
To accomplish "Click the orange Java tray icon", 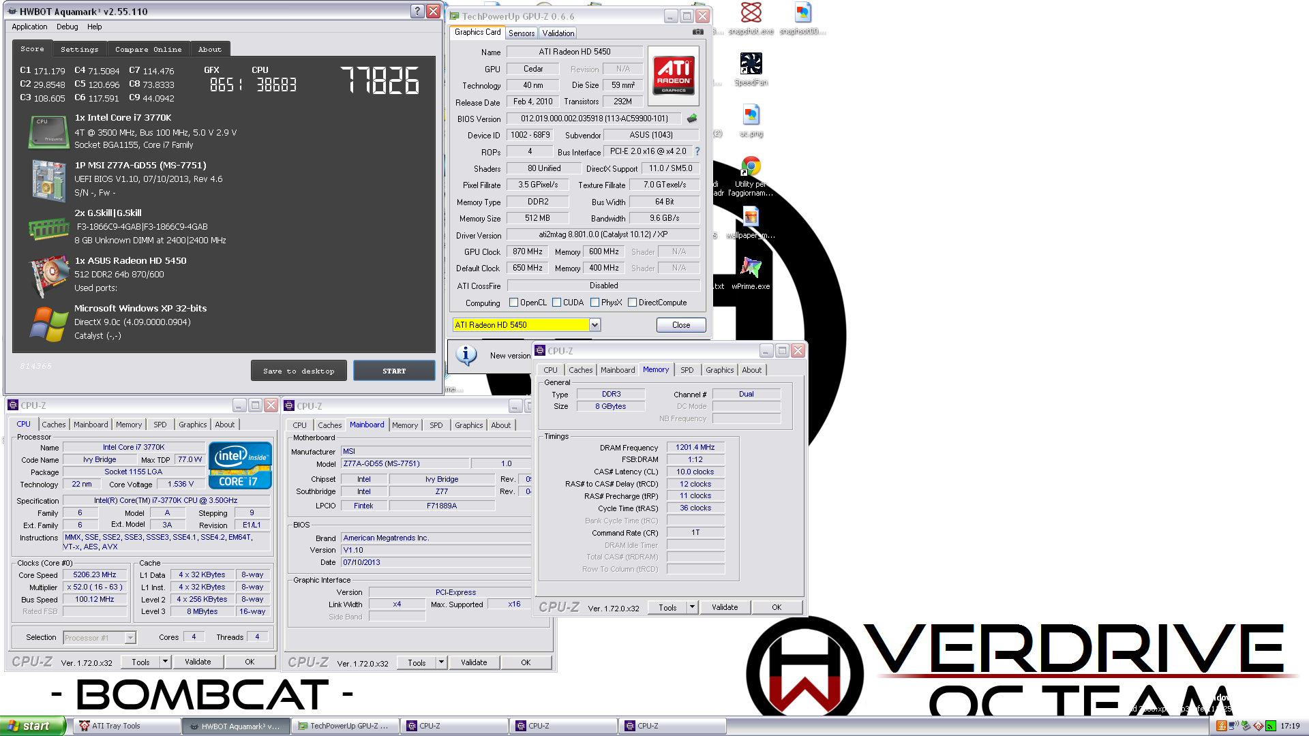I will [1221, 726].
